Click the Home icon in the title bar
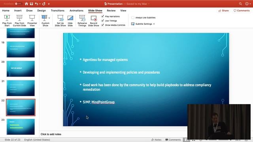The image size is (253, 142). click(x=26, y=4)
